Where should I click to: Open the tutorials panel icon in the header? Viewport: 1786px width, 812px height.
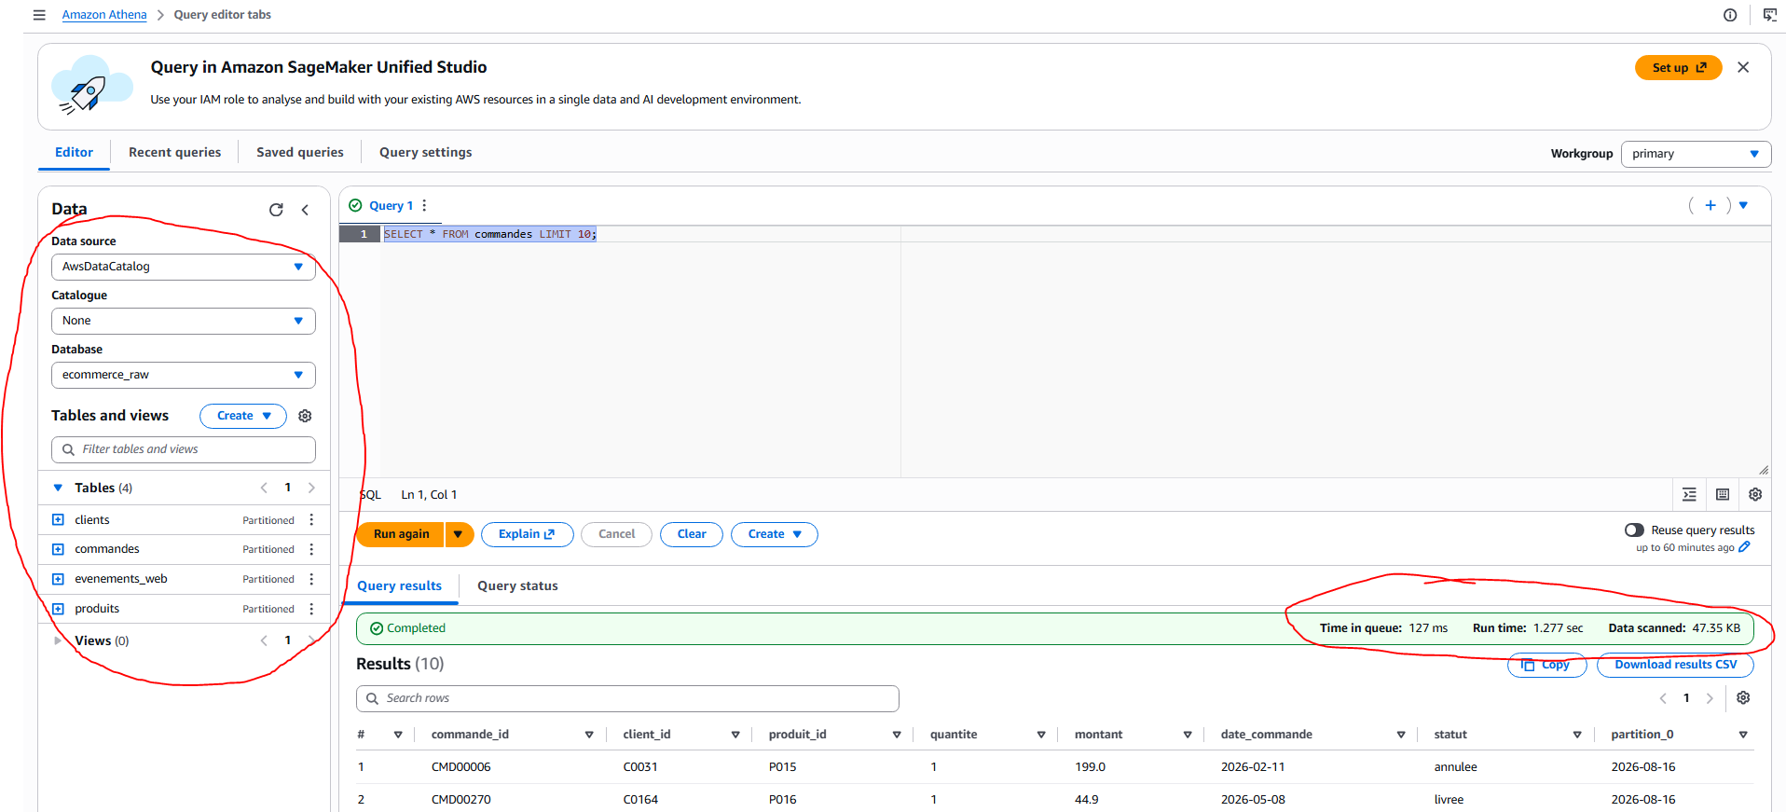click(1769, 15)
